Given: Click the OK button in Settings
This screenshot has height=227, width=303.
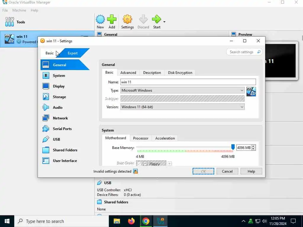Looking at the screenshot, I should point(203,171).
